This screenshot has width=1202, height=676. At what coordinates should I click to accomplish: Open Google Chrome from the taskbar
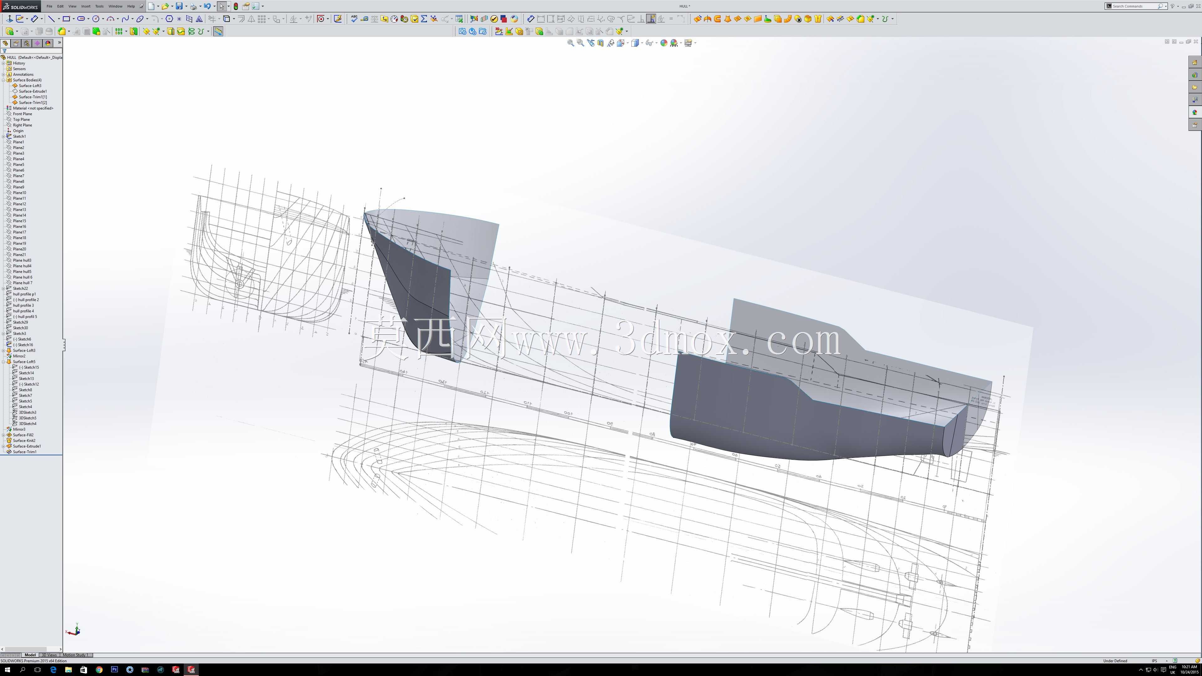point(99,669)
